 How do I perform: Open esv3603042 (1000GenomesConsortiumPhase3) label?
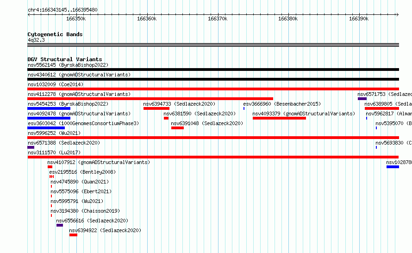[x=83, y=123]
